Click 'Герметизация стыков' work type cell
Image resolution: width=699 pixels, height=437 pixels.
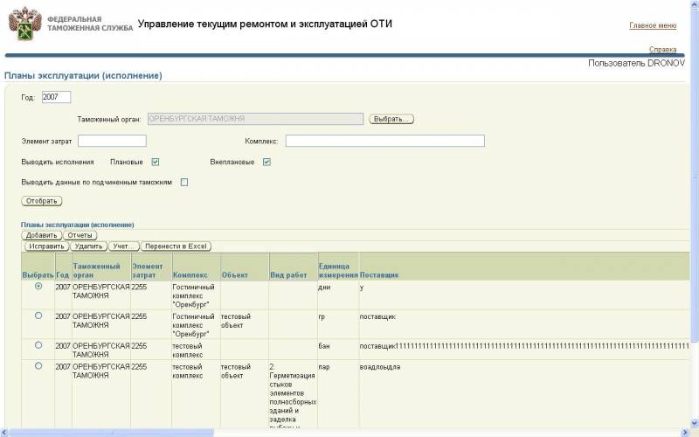pyautogui.click(x=293, y=395)
